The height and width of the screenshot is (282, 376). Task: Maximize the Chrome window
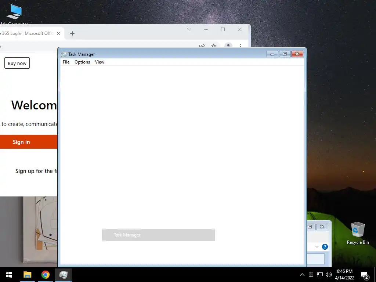223,29
